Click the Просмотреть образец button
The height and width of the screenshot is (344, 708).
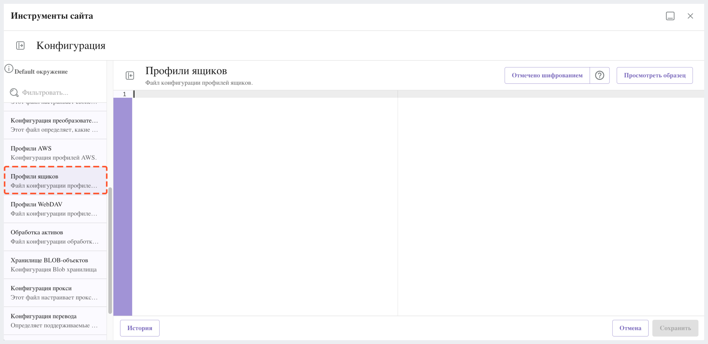pyautogui.click(x=655, y=75)
